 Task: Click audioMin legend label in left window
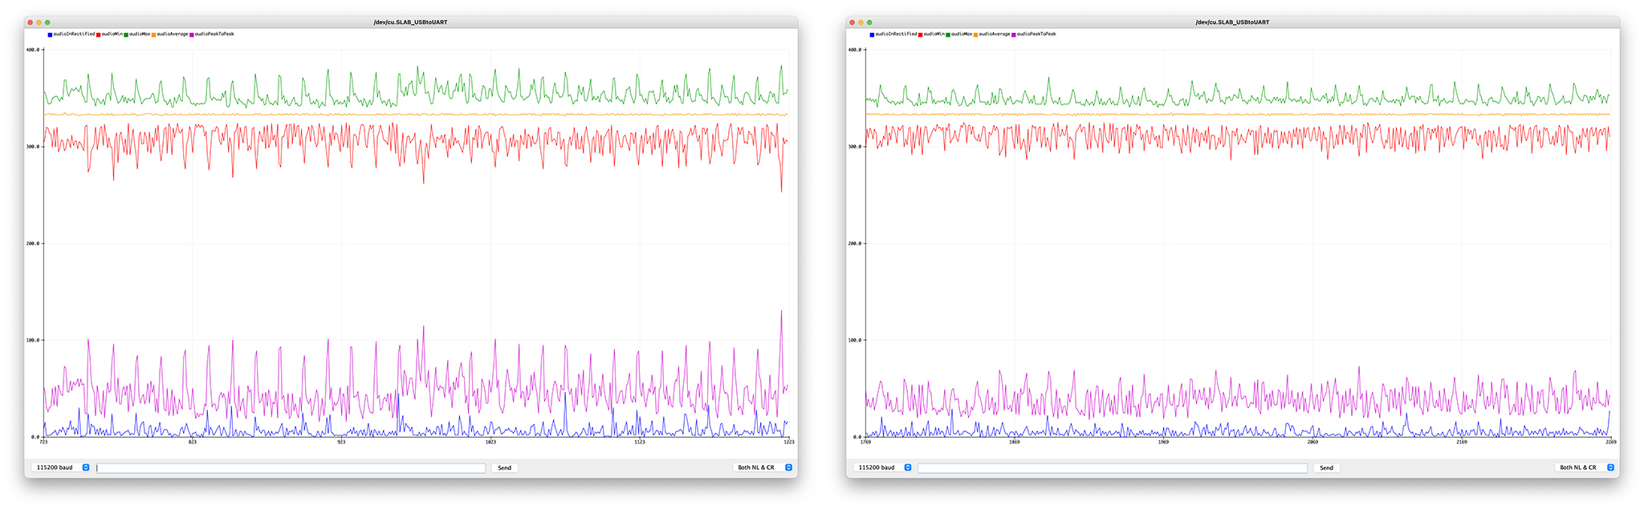pos(112,34)
